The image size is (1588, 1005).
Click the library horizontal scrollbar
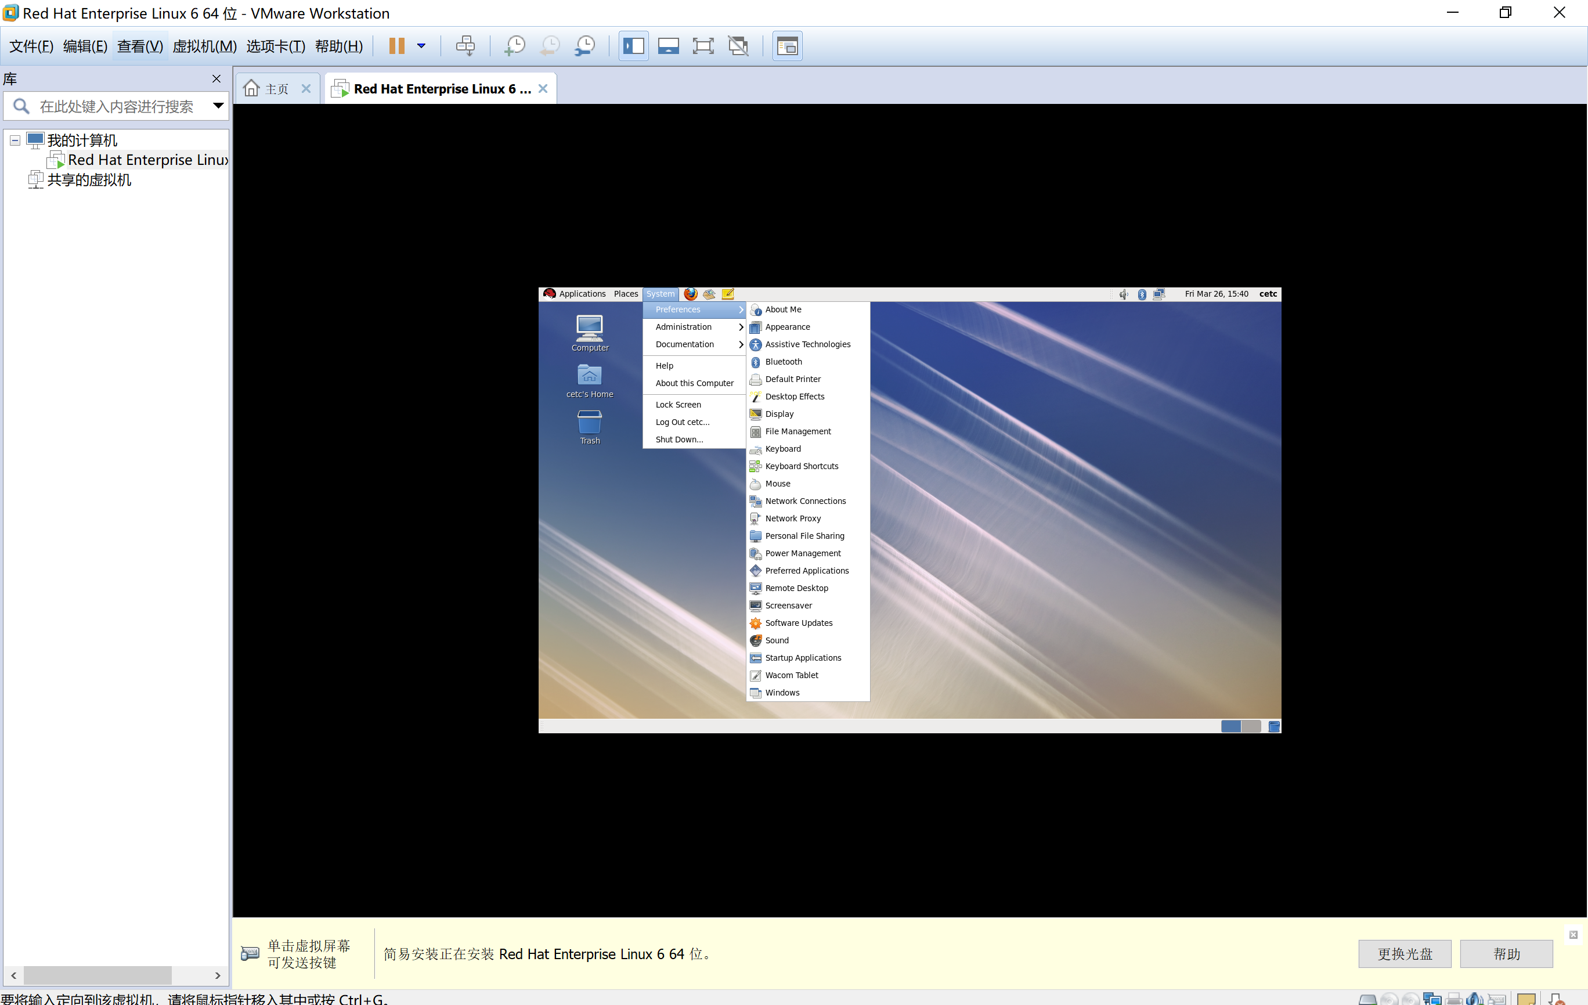tap(97, 975)
